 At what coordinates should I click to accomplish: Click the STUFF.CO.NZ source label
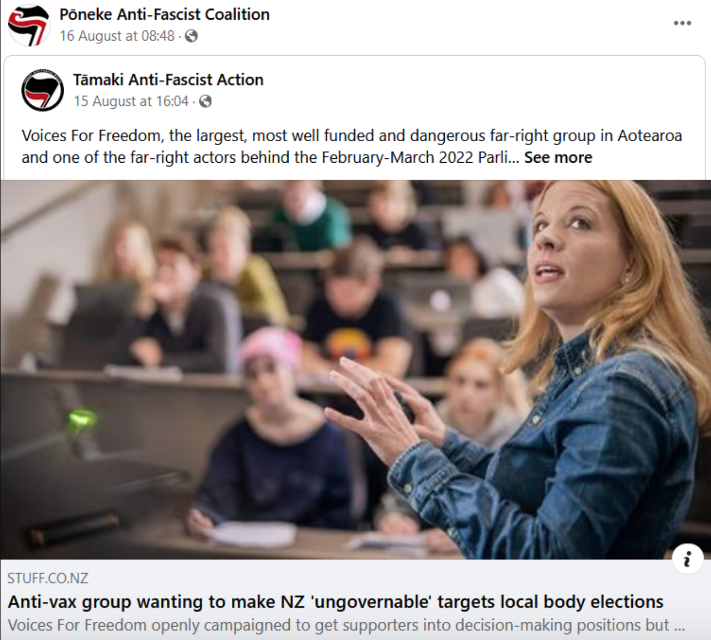coord(48,578)
